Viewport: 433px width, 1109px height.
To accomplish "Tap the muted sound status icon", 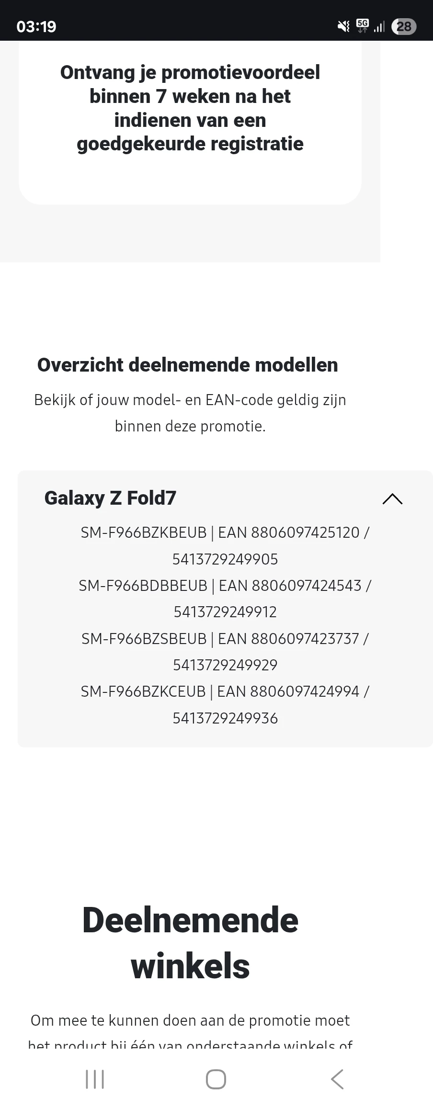I will (x=343, y=26).
